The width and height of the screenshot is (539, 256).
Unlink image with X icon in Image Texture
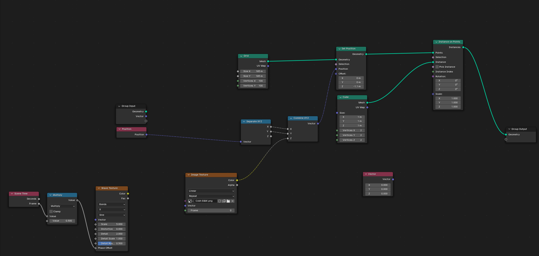coord(233,201)
